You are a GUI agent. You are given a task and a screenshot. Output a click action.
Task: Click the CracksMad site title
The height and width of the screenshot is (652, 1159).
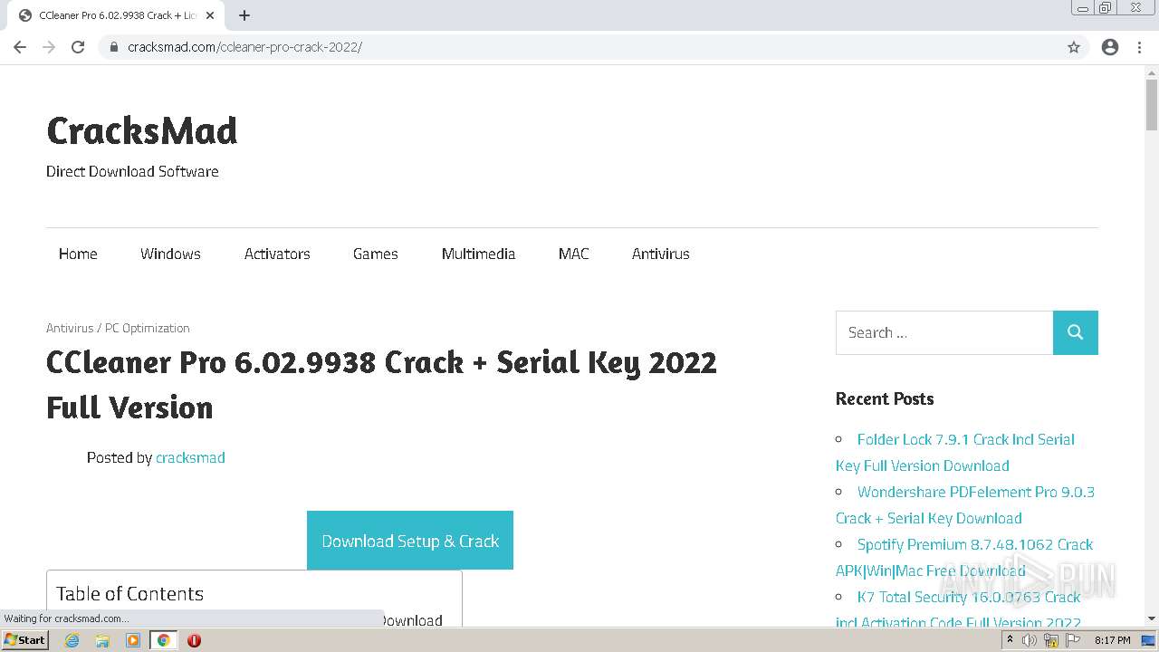pos(141,130)
